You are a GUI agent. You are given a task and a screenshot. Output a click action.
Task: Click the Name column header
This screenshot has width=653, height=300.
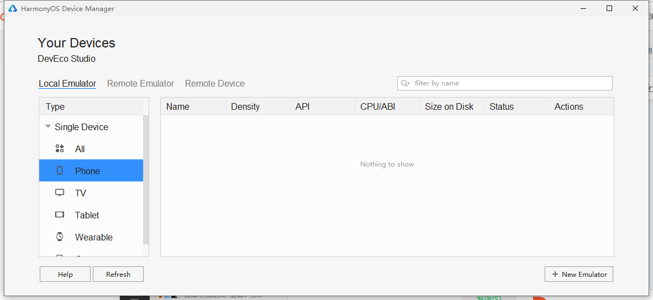pyautogui.click(x=193, y=106)
